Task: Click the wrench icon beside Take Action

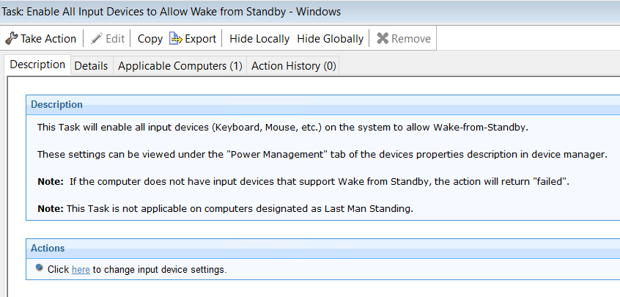Action: [x=12, y=39]
